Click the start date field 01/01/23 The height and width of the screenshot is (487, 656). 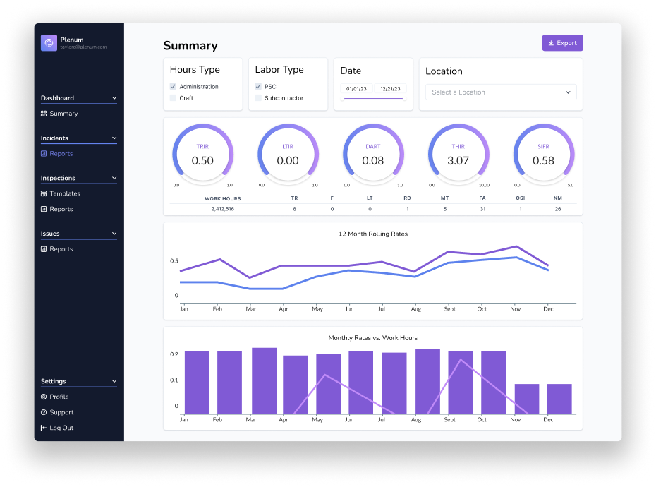[356, 89]
